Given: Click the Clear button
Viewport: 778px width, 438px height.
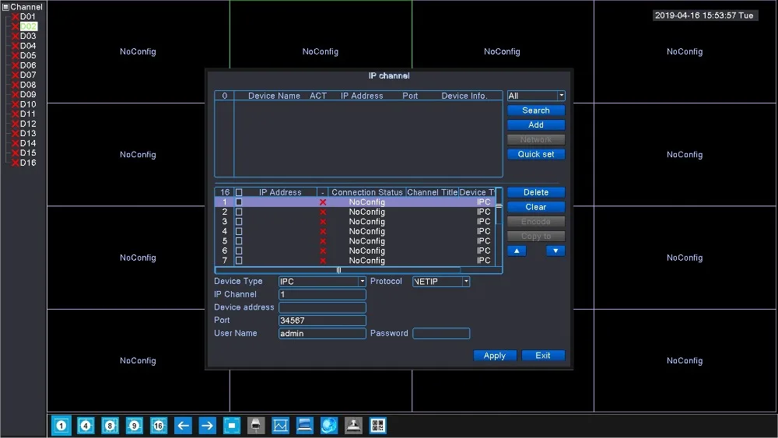Looking at the screenshot, I should [536, 207].
